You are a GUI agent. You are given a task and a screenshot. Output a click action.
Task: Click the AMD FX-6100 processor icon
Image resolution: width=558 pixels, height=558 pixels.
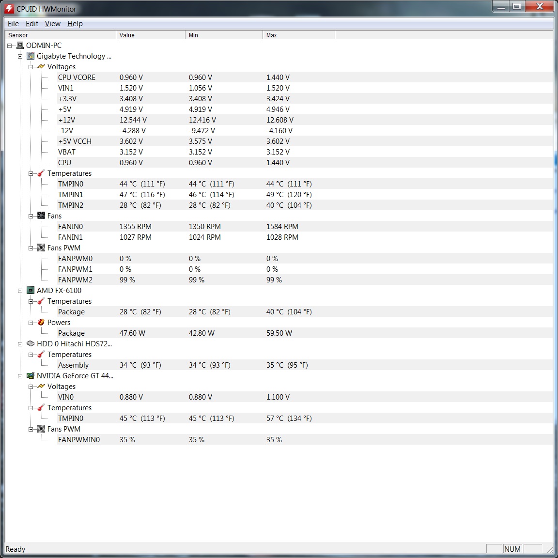(31, 291)
